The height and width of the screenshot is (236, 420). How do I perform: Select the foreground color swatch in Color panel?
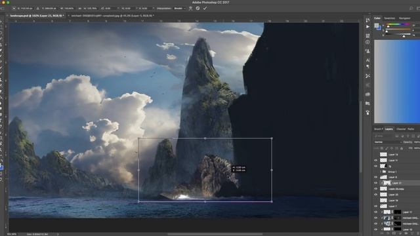click(377, 26)
